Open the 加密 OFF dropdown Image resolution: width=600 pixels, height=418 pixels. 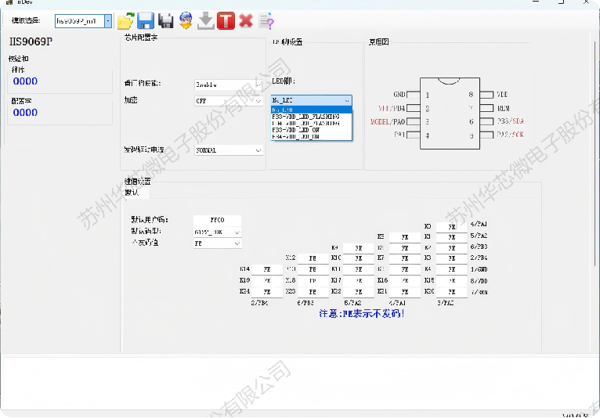(x=229, y=101)
